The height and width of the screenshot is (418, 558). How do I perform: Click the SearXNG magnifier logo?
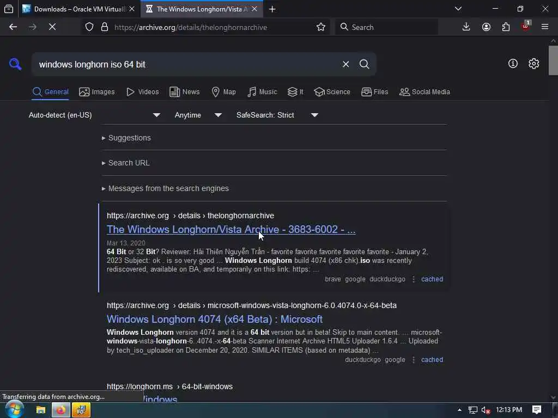(15, 64)
